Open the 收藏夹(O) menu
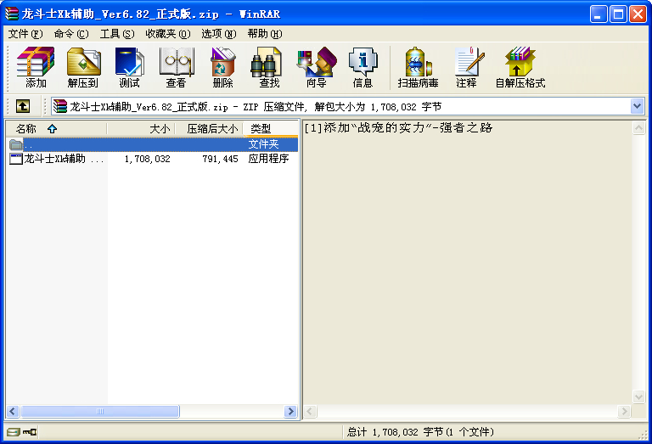652x444 pixels. 168,34
